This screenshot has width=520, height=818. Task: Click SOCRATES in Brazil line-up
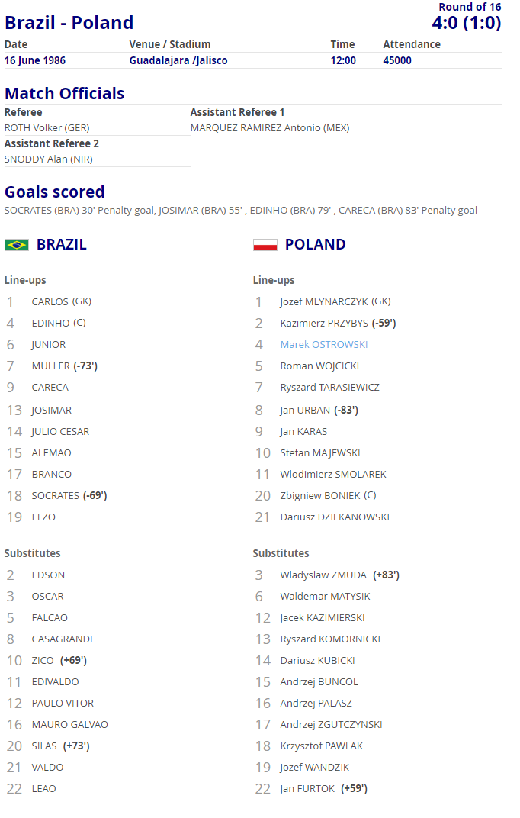point(55,495)
